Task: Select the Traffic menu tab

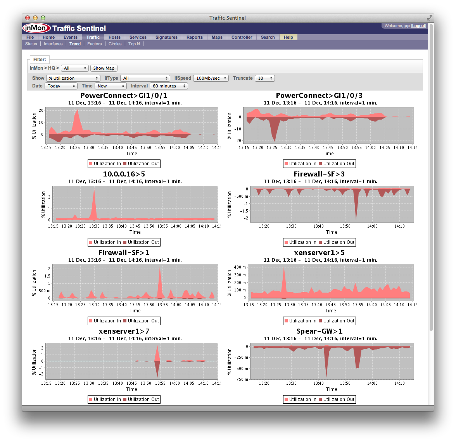Action: 93,37
